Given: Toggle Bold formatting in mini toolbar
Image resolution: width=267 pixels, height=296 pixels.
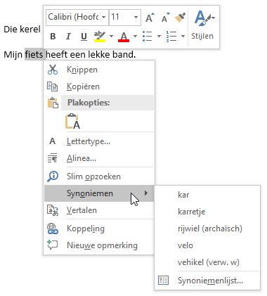Looking at the screenshot, I should click(x=53, y=37).
